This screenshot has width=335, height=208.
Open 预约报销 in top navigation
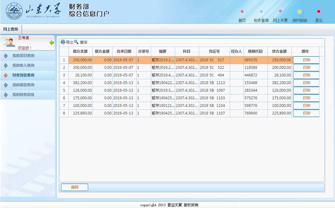click(299, 20)
